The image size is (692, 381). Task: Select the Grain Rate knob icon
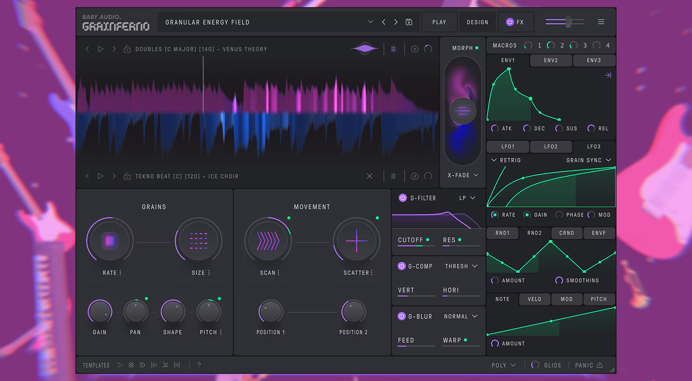click(110, 241)
